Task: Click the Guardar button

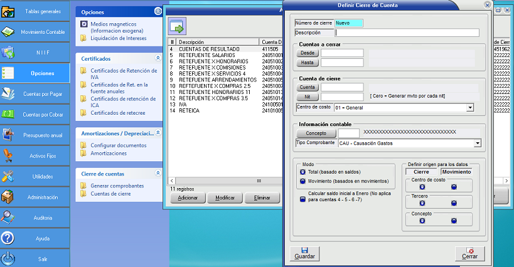Action: click(304, 253)
